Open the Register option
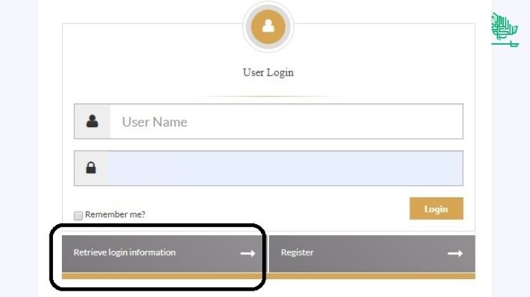 click(372, 254)
